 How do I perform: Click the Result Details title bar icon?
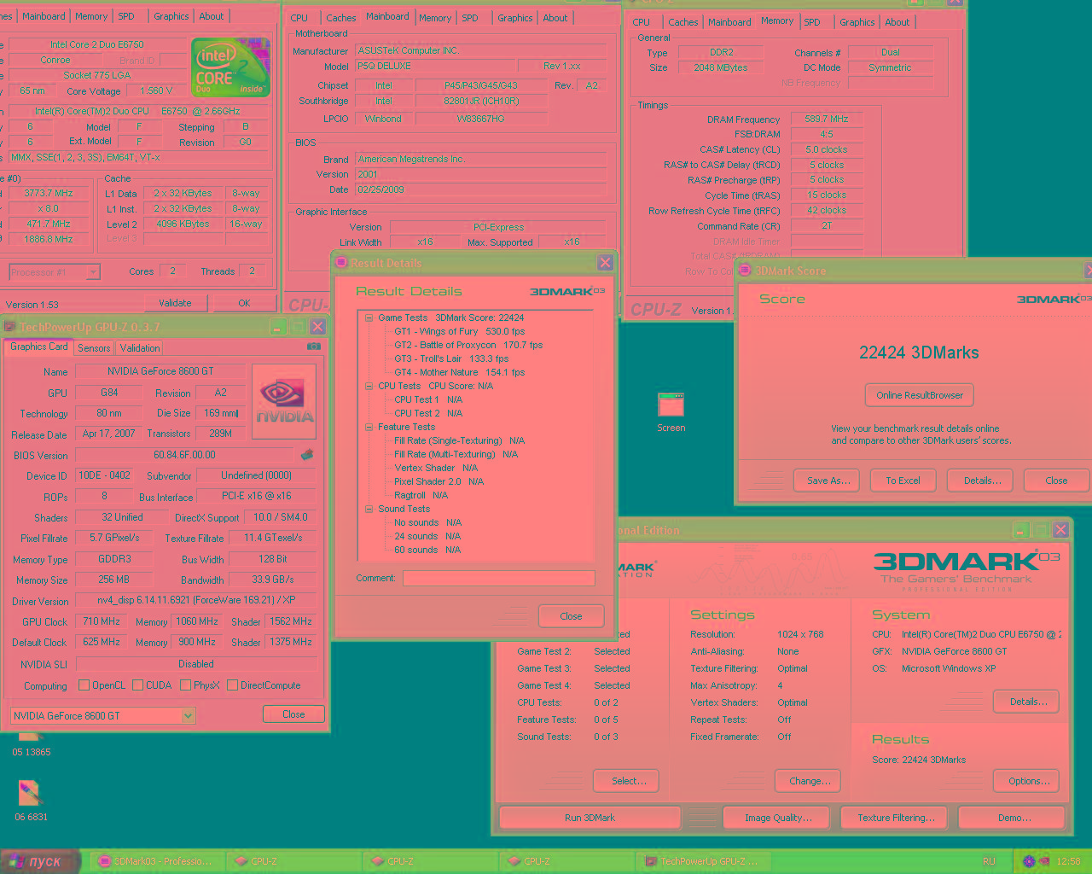click(x=340, y=263)
